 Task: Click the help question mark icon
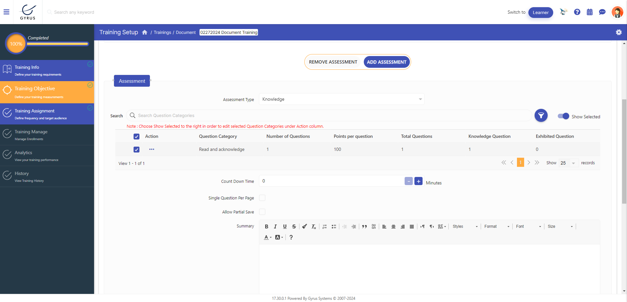click(x=577, y=12)
